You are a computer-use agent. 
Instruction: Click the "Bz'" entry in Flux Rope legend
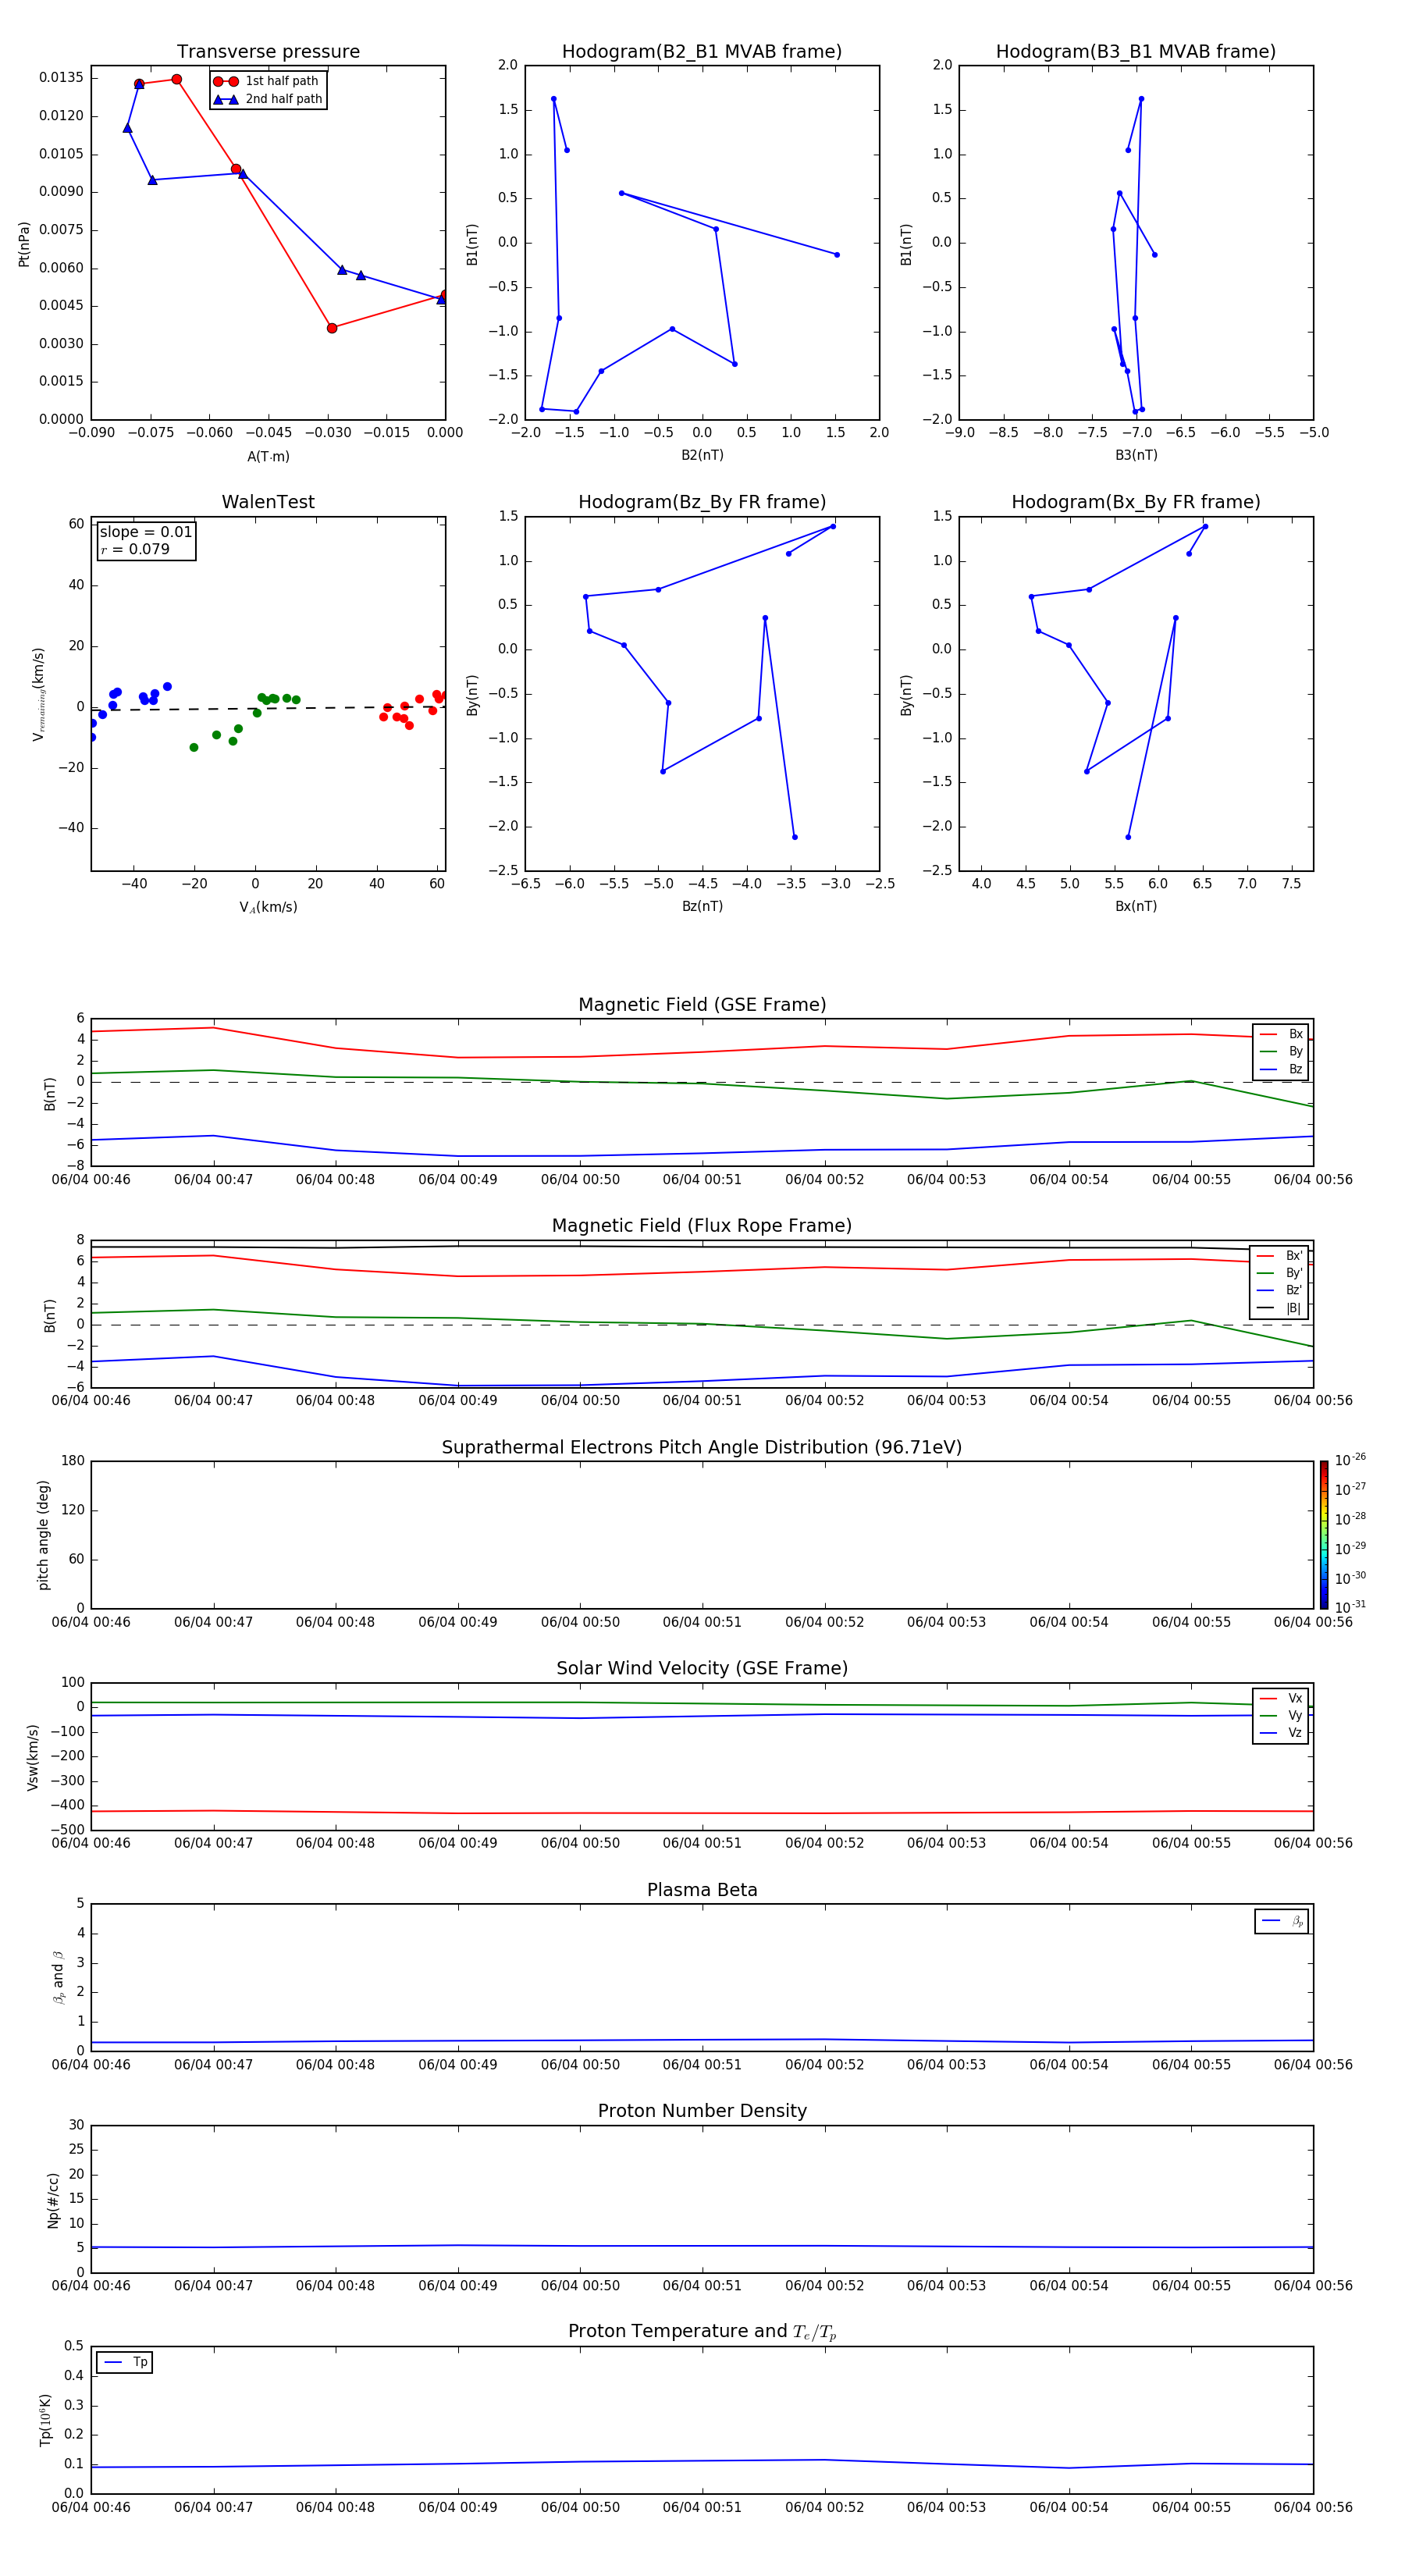click(1279, 1291)
